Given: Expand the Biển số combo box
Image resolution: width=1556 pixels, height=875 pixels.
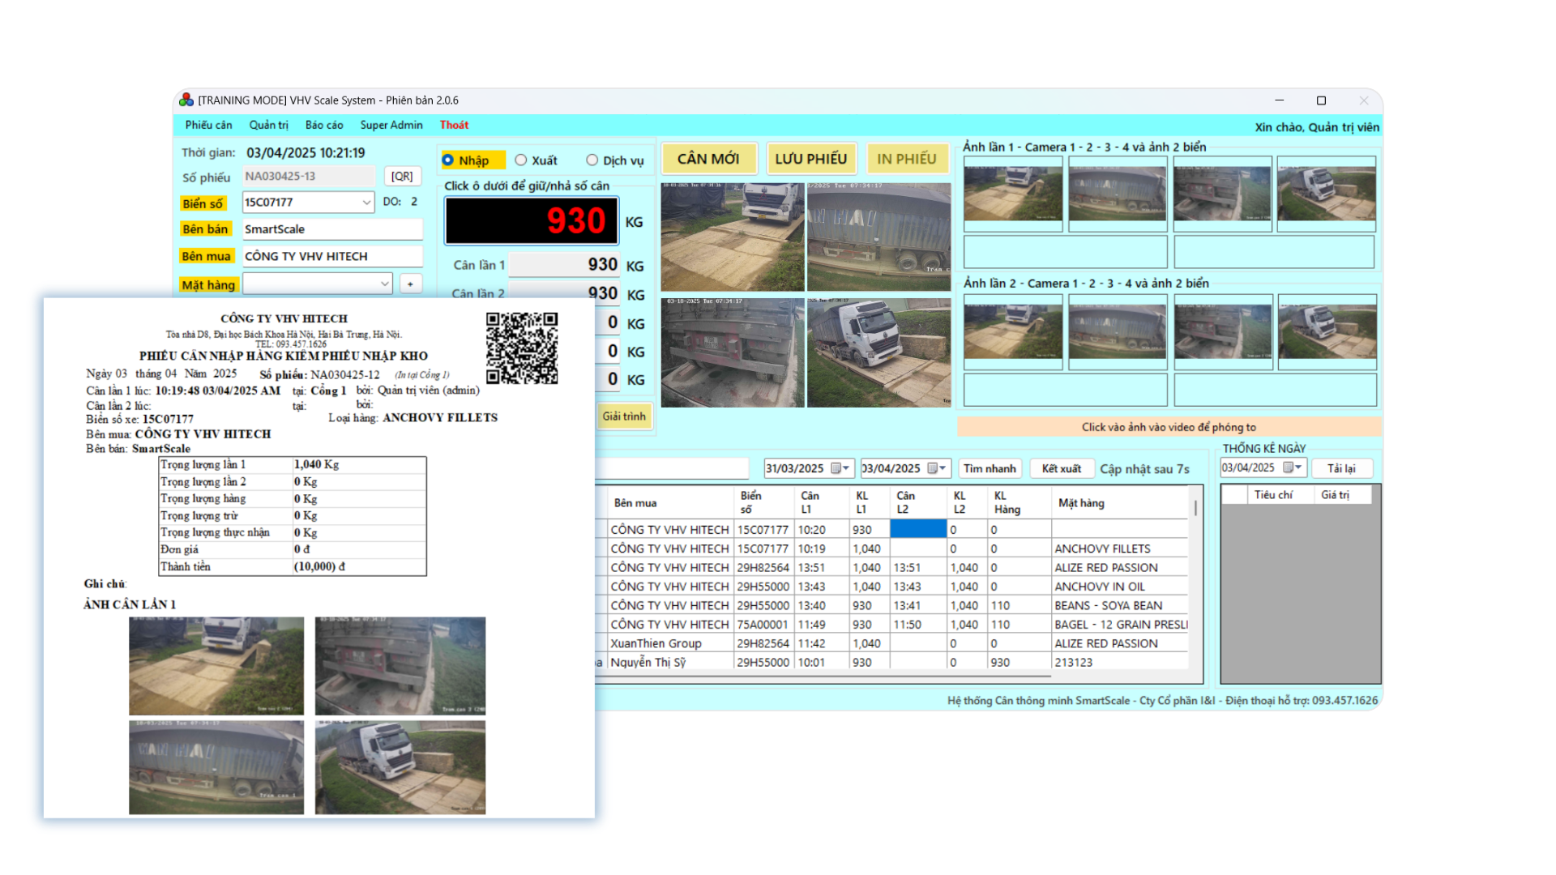Looking at the screenshot, I should tap(366, 203).
